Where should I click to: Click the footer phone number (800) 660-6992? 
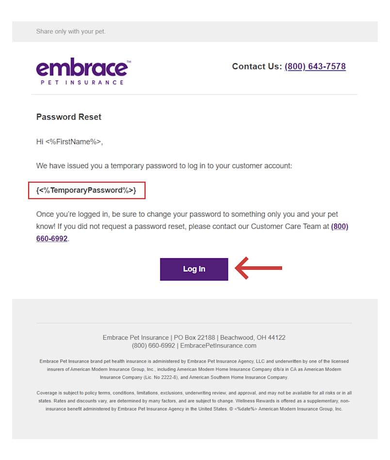coord(150,345)
